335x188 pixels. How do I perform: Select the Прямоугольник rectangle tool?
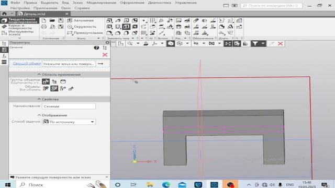coord(85,33)
